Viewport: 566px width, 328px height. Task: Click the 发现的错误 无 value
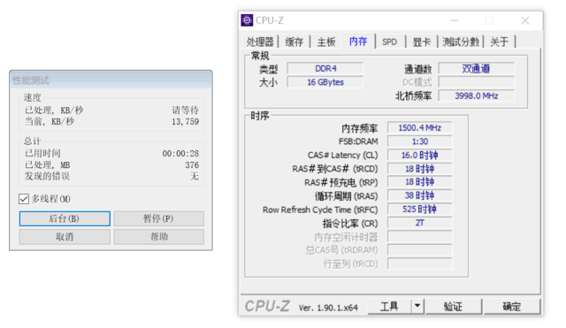(195, 177)
